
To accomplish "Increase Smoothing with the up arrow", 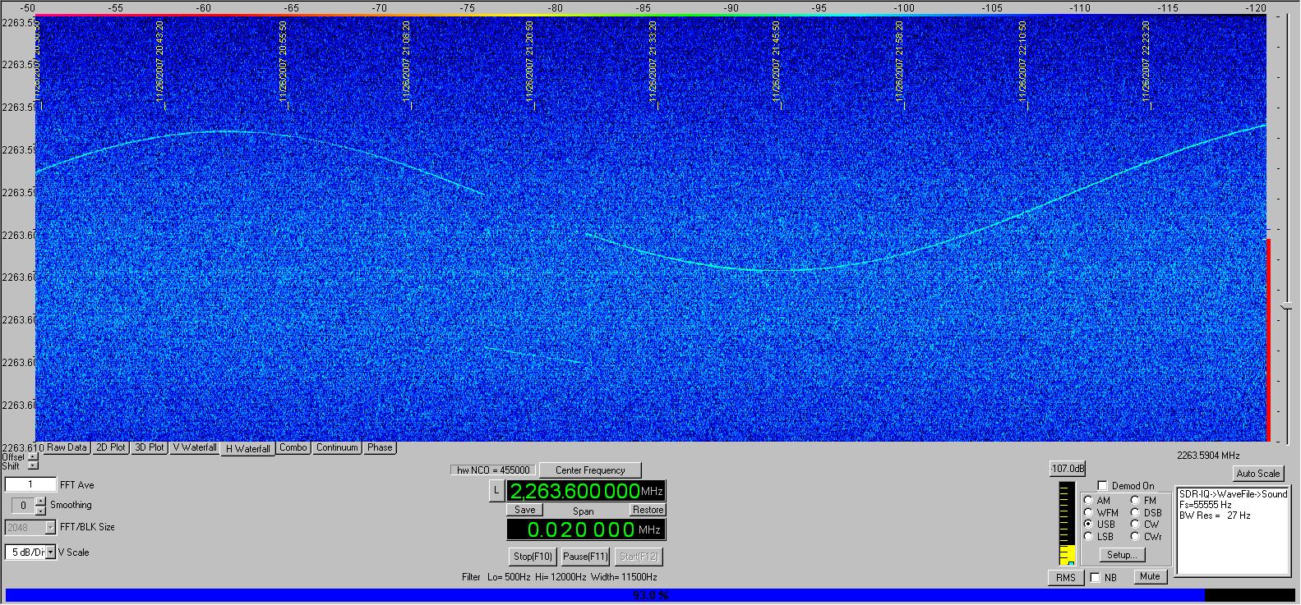I will 41,501.
